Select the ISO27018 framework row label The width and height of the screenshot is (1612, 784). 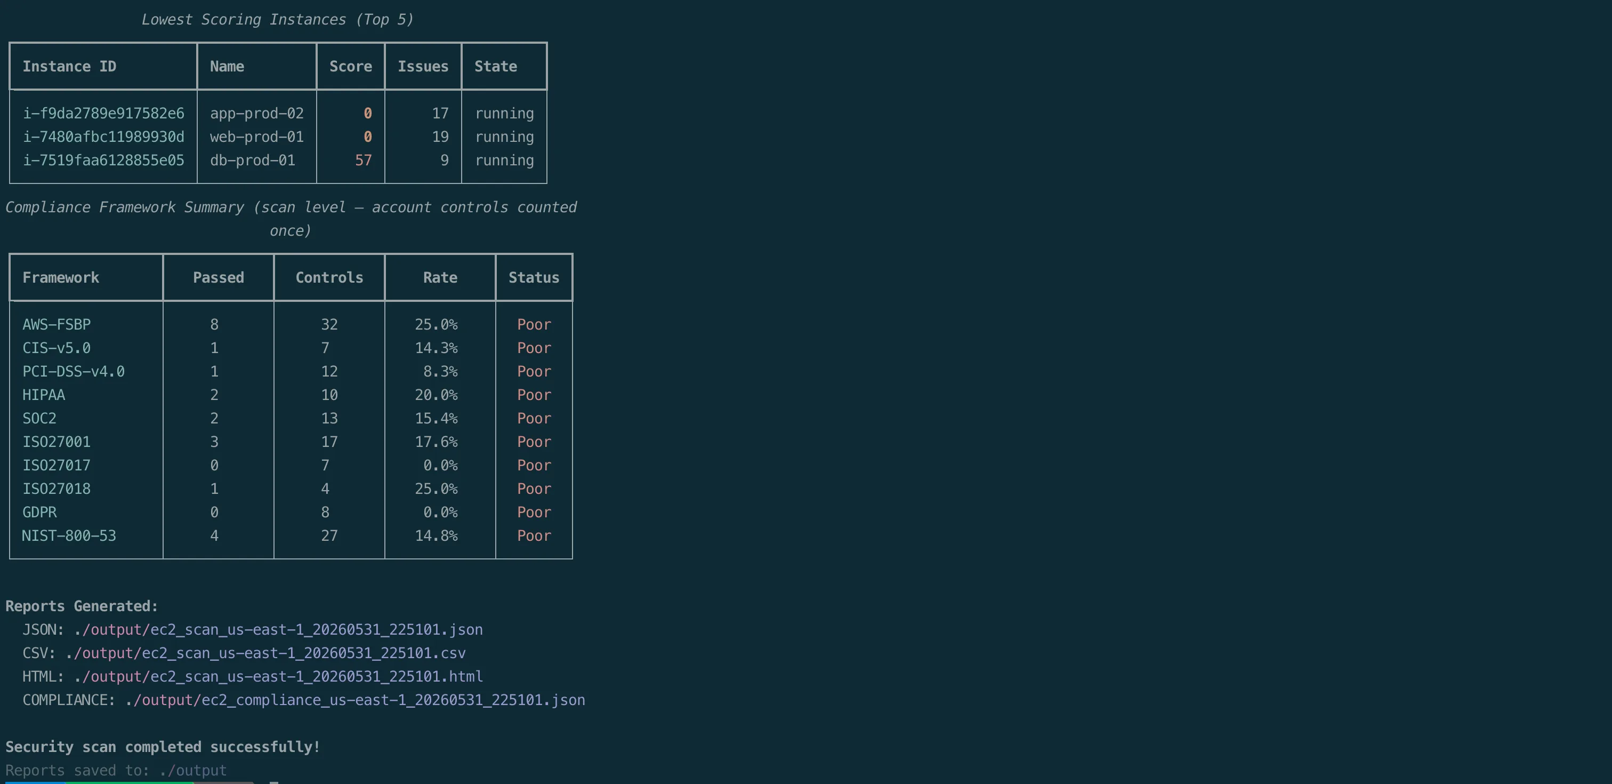tap(57, 489)
